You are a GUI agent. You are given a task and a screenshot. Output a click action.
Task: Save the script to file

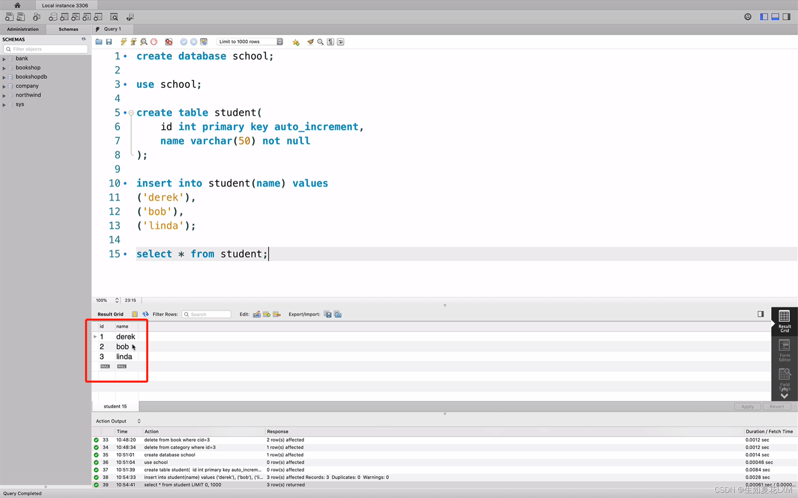pyautogui.click(x=109, y=42)
